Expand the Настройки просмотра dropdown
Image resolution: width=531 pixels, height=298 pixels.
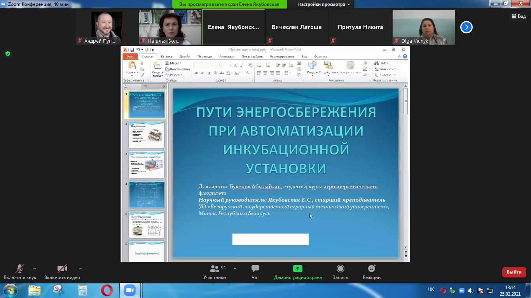[x=323, y=4]
